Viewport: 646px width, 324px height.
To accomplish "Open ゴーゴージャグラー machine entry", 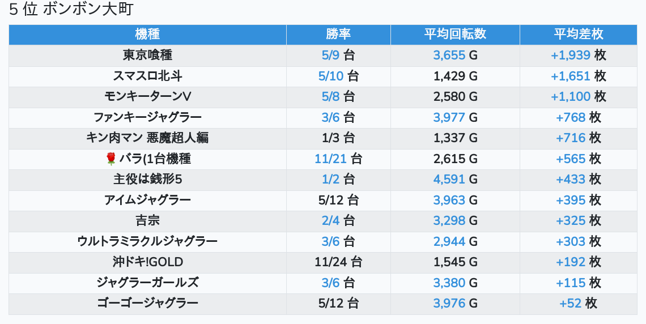I will (147, 304).
